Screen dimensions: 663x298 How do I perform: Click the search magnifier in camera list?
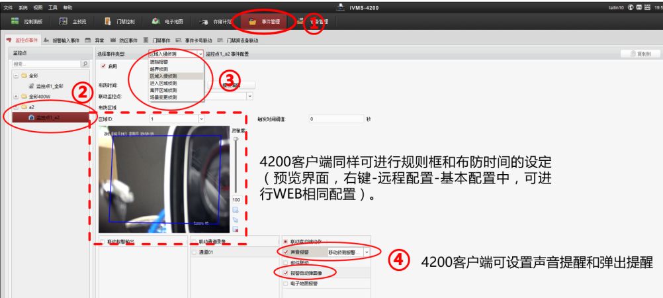pos(84,64)
